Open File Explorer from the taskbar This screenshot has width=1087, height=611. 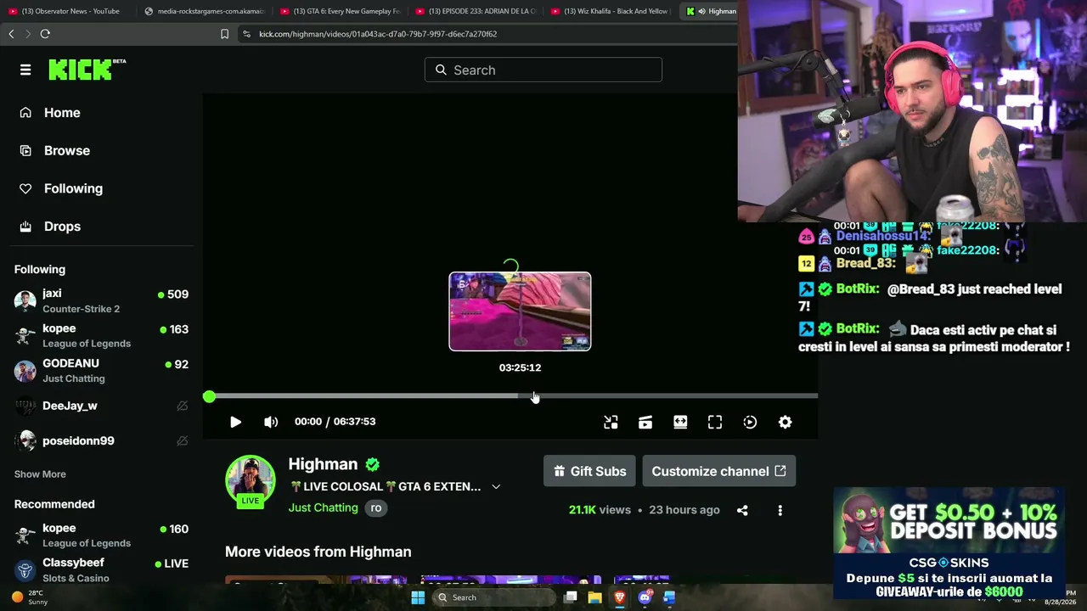click(x=594, y=597)
